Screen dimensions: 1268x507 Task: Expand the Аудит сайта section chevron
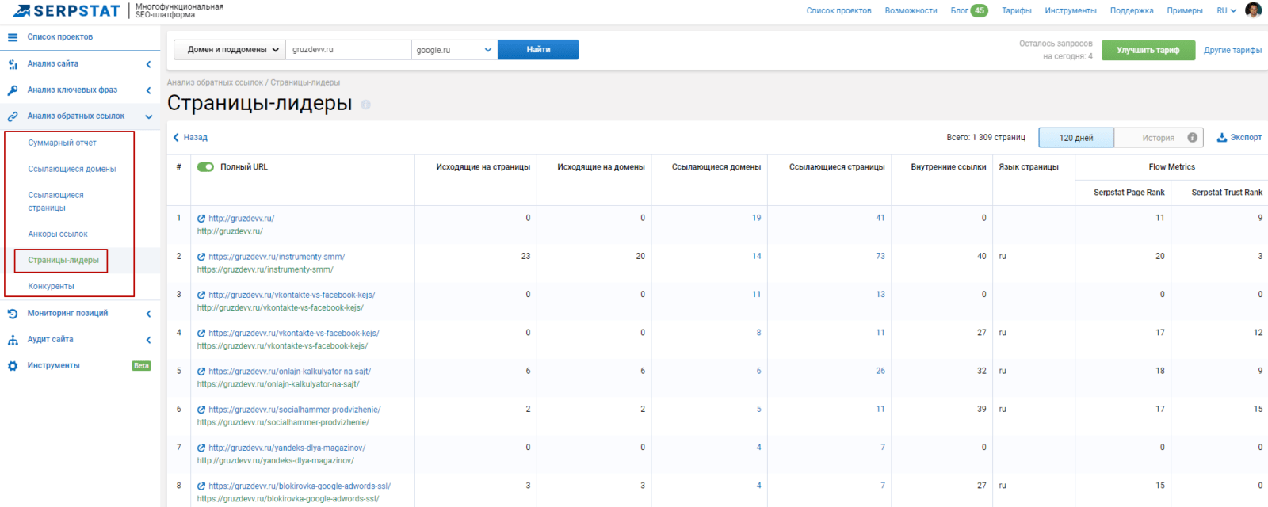148,340
